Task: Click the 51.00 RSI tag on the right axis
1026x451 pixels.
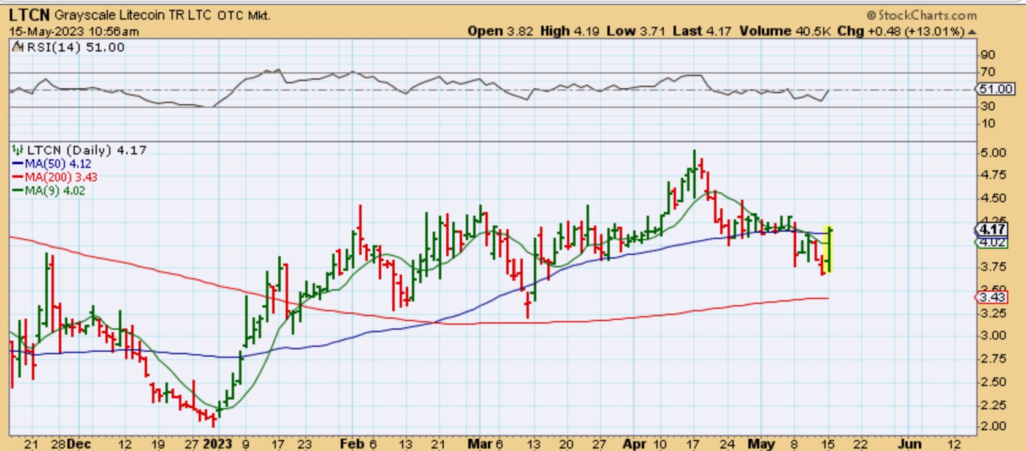Action: point(995,89)
